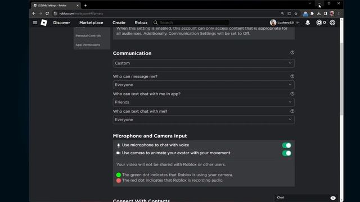Toggle chat visibility eye icon in Chat bar
The image size is (360, 202).
[x=333, y=198]
